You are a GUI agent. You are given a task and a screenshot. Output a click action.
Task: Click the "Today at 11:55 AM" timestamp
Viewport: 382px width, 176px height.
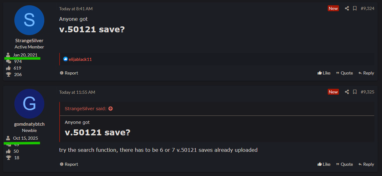pyautogui.click(x=77, y=92)
